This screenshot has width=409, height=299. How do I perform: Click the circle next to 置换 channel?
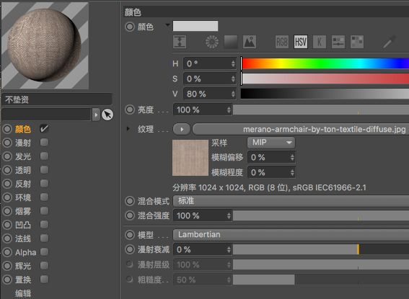click(x=7, y=280)
